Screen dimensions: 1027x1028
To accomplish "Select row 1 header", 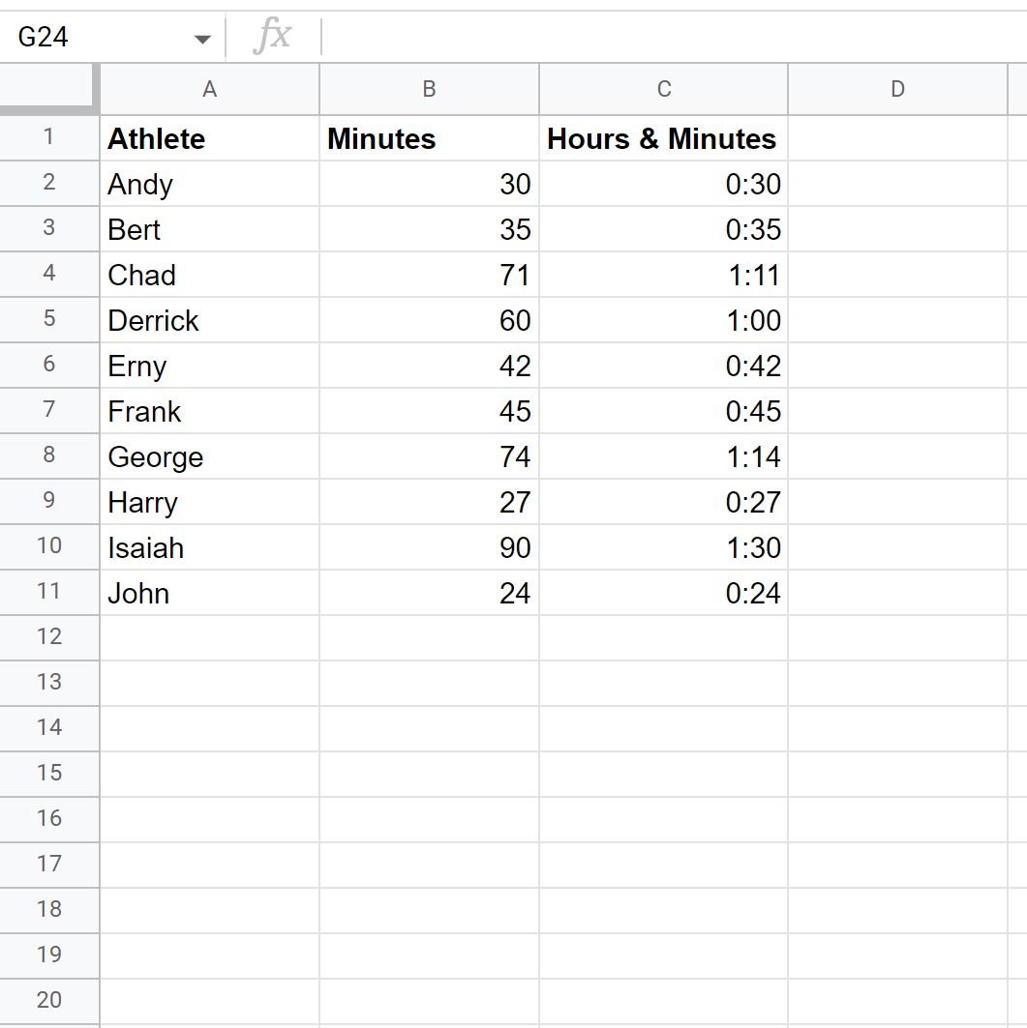I will pos(49,137).
